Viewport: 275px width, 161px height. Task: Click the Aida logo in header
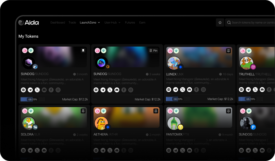[x=29, y=23]
